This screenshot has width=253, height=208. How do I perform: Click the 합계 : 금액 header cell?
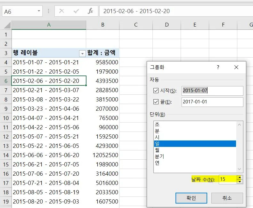tap(103, 53)
